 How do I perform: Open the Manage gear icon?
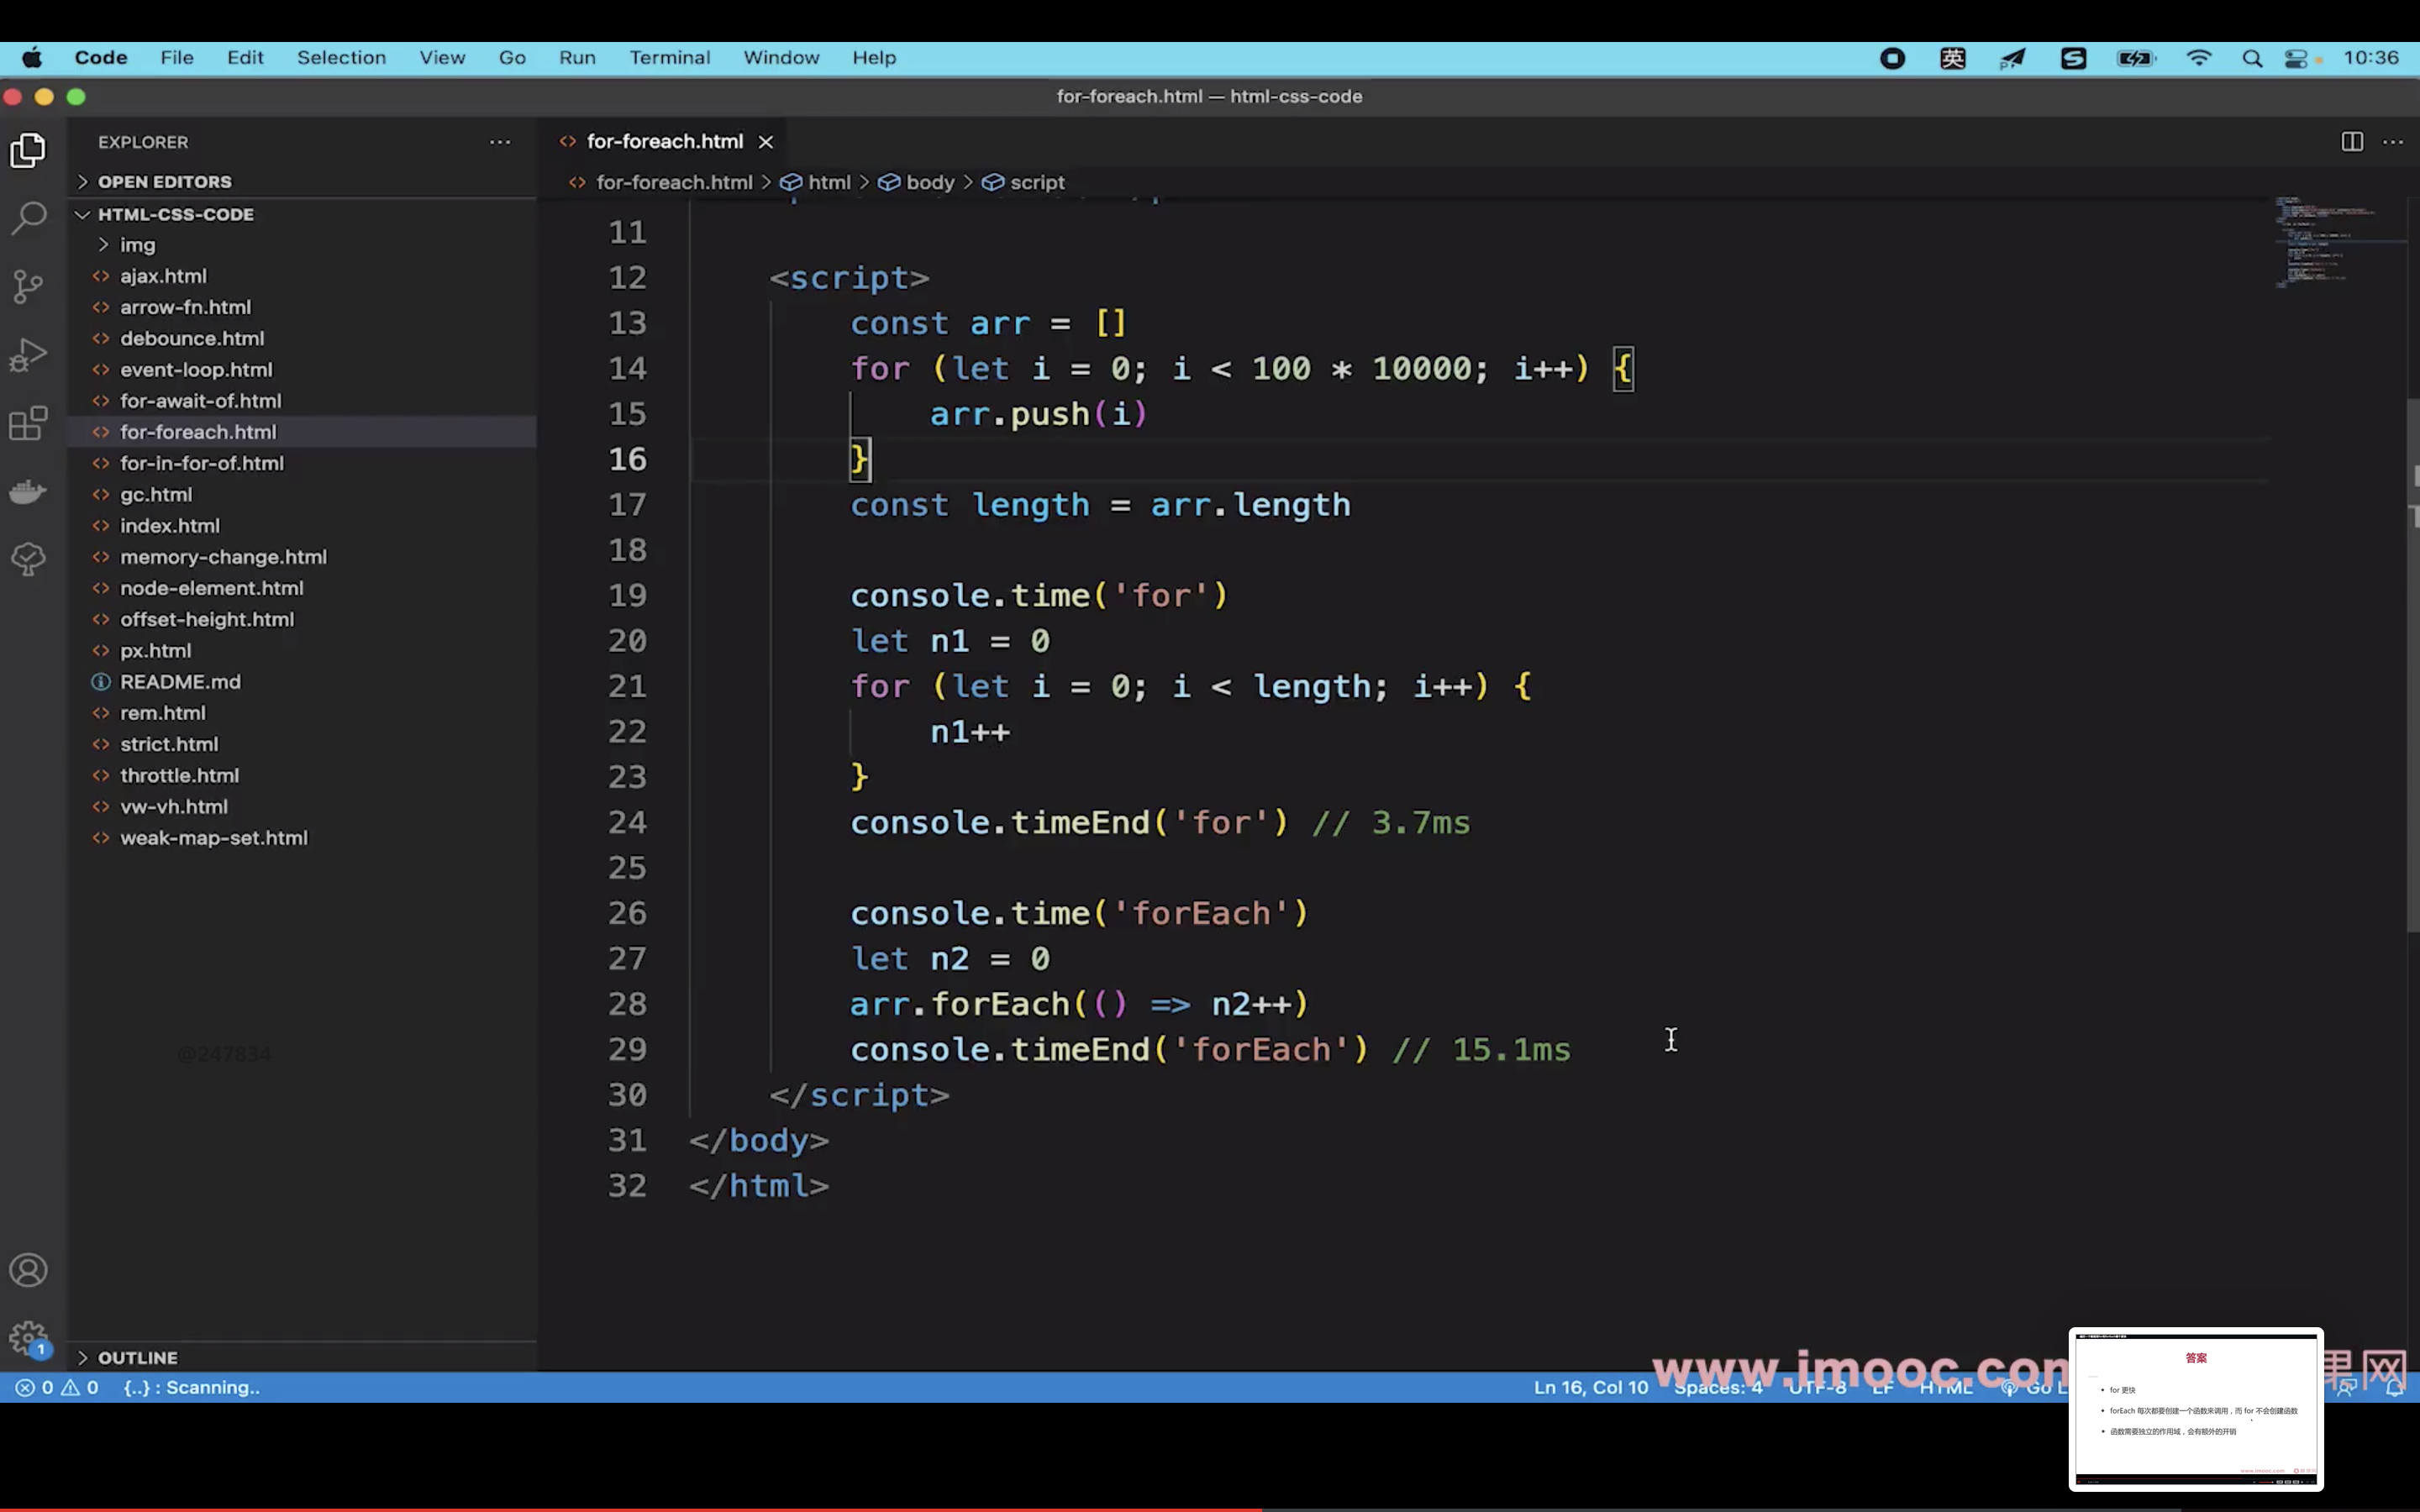point(29,1337)
